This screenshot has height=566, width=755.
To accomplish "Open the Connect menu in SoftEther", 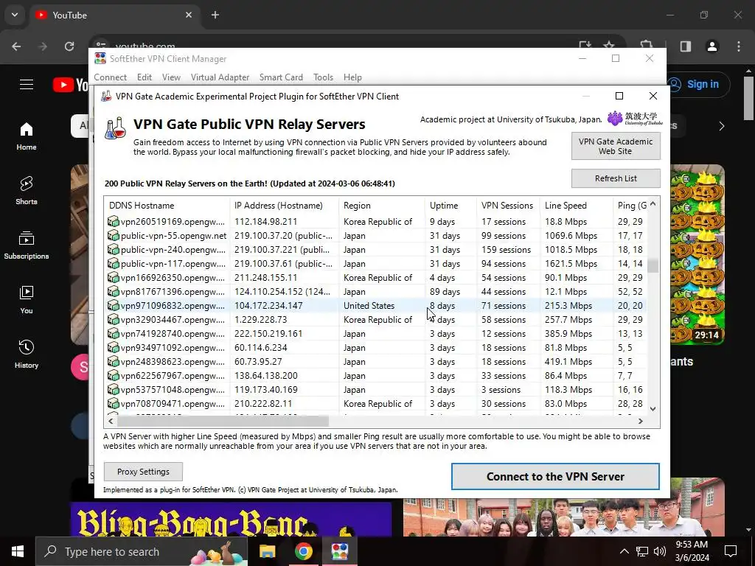I will click(x=111, y=77).
